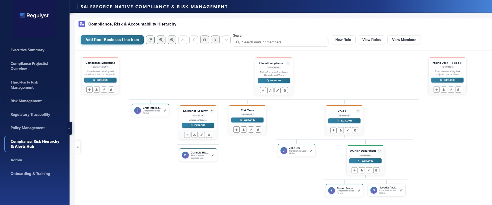Open Admin section
492x205 pixels.
(x=16, y=160)
